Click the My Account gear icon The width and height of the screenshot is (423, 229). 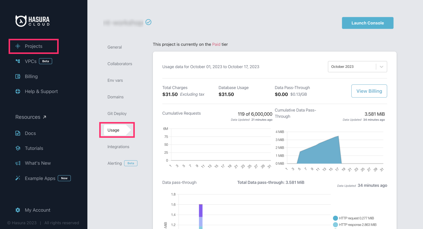click(17, 210)
